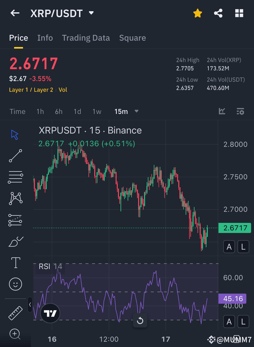This screenshot has height=347, width=254.
Task: Reset the chart view with the circular arrow
Action: point(140,321)
